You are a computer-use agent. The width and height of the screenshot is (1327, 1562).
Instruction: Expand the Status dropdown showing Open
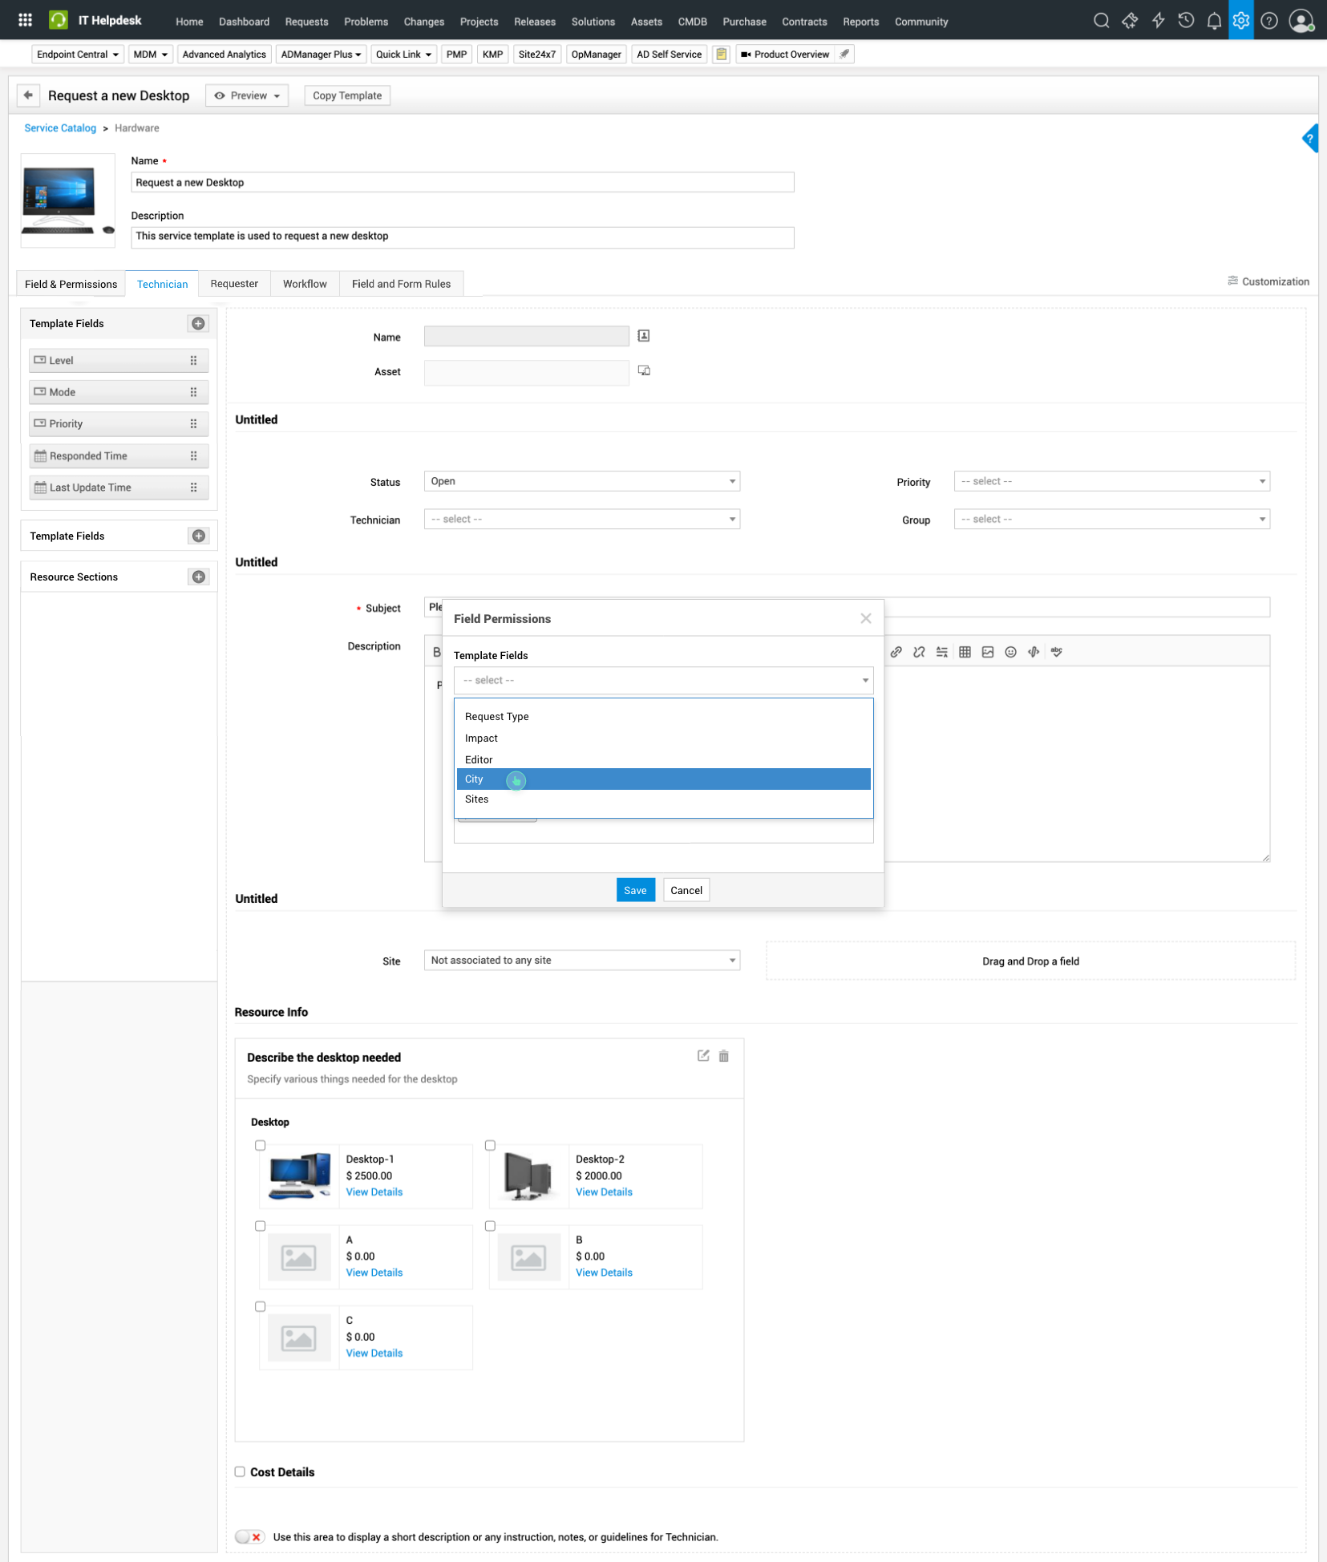coord(581,481)
